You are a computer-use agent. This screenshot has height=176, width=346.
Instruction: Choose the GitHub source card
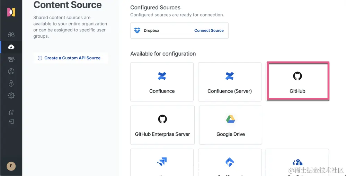click(x=298, y=81)
